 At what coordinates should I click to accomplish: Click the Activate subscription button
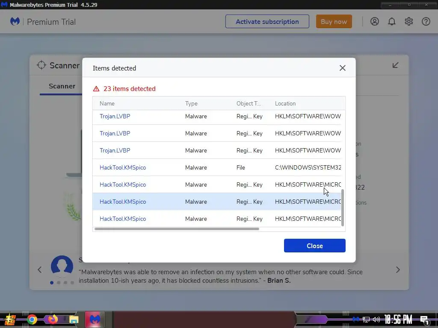(267, 21)
